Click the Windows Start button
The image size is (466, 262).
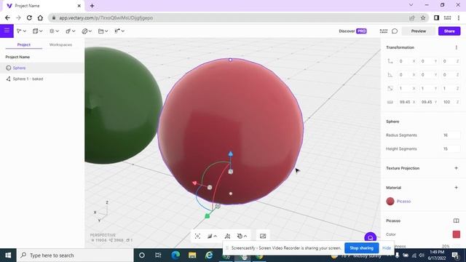8,255
